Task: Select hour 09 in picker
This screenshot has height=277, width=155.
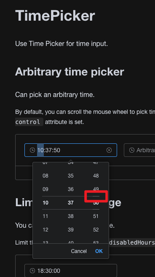Action: click(45, 189)
